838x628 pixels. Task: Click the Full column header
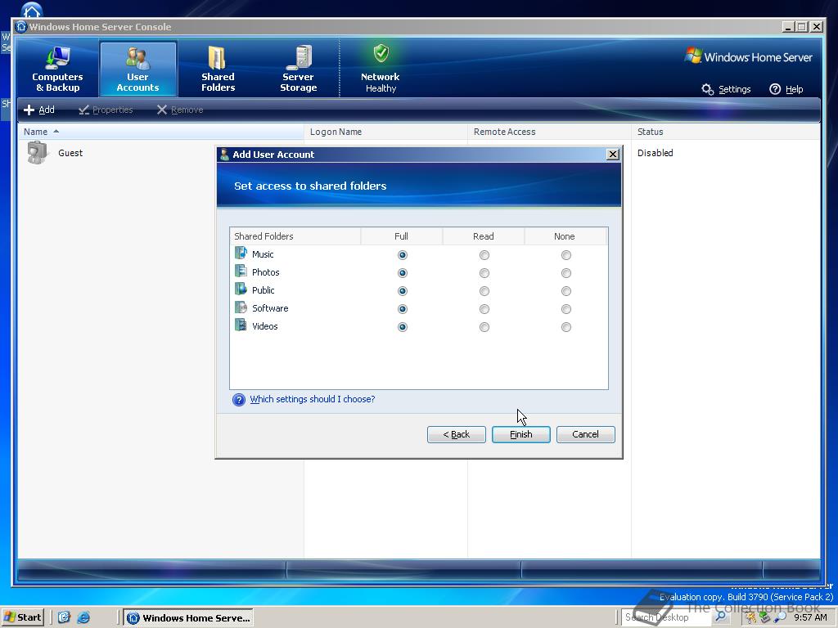click(401, 236)
